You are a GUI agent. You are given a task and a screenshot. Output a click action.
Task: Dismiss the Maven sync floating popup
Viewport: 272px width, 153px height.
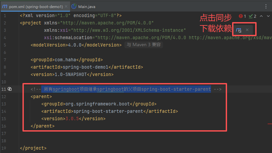[x=247, y=30]
